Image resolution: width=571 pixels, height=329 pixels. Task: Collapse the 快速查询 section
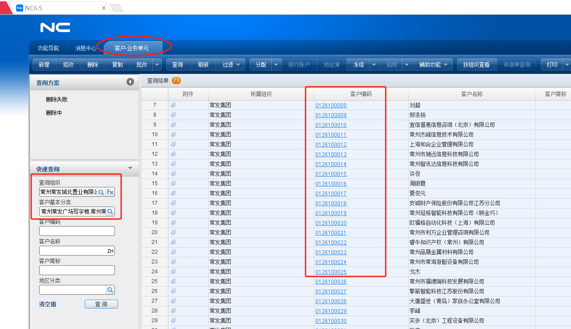point(130,168)
